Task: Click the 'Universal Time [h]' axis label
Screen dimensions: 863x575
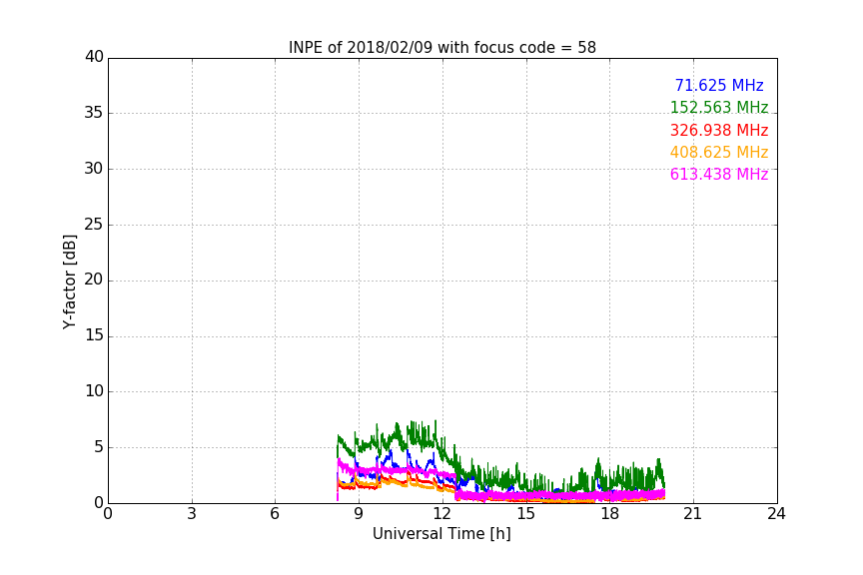Action: click(441, 534)
